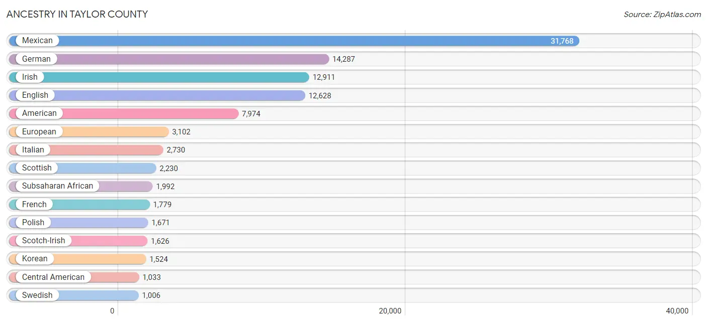Click the 1,992 Subsaharan African value
The image size is (707, 323).
(165, 186)
